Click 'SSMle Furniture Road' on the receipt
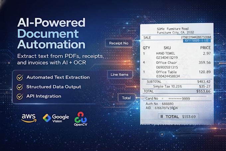Image resolution: width=226 pixels, height=151 pixels. [x=173, y=29]
